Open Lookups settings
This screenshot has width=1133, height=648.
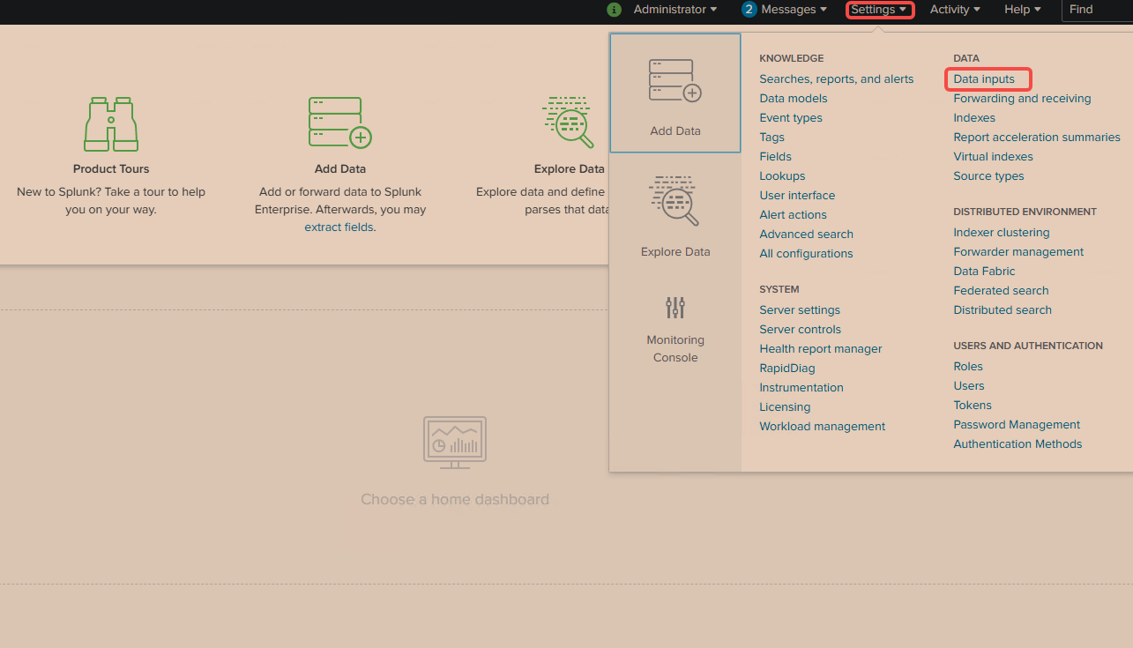click(783, 176)
